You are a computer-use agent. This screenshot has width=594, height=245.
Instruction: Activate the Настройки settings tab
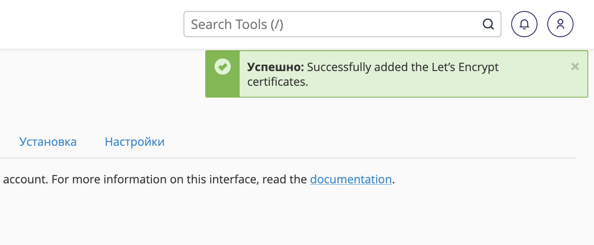coord(135,142)
